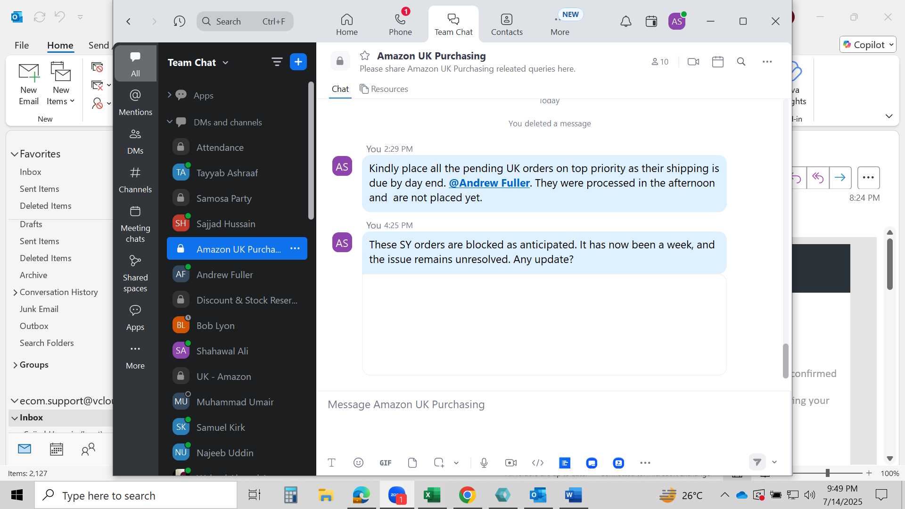The image size is (905, 509).
Task: Record a video message with the camera icon
Action: pyautogui.click(x=511, y=463)
